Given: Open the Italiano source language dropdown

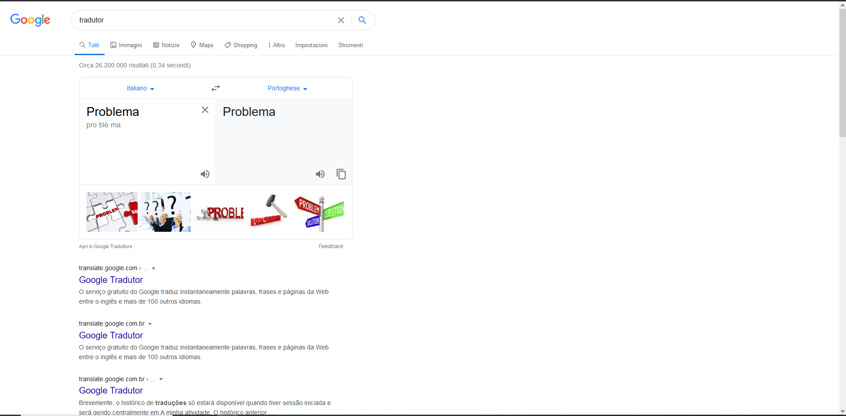Looking at the screenshot, I should pyautogui.click(x=141, y=88).
